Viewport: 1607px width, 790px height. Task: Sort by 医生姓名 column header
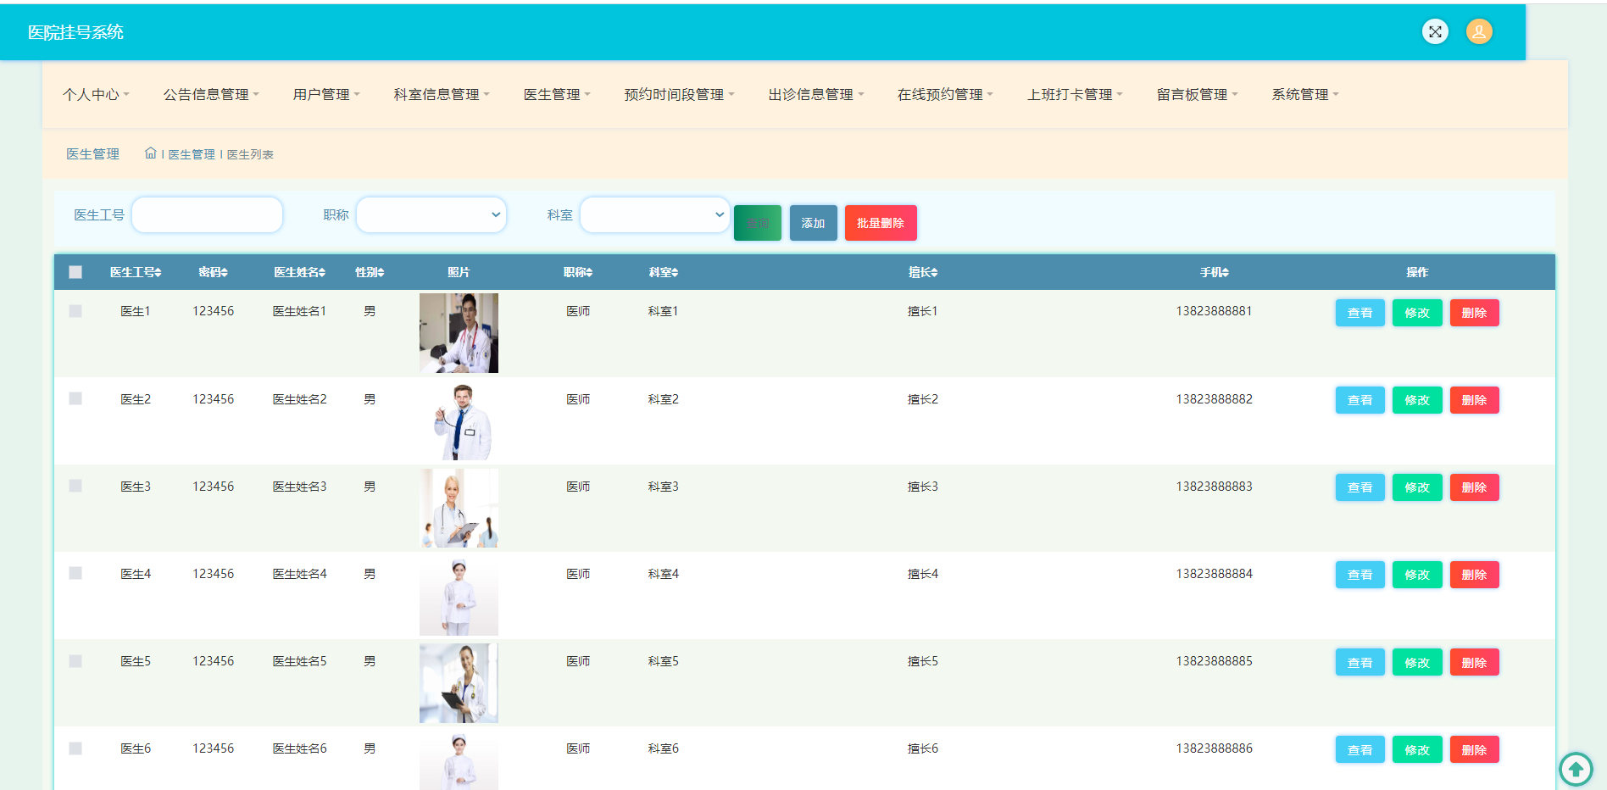pos(300,272)
